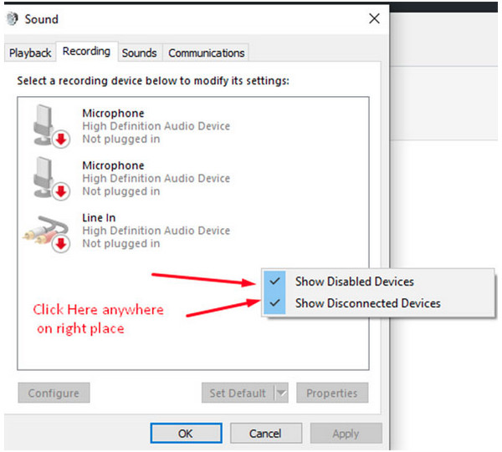Click the first Microphone device icon

coord(51,125)
